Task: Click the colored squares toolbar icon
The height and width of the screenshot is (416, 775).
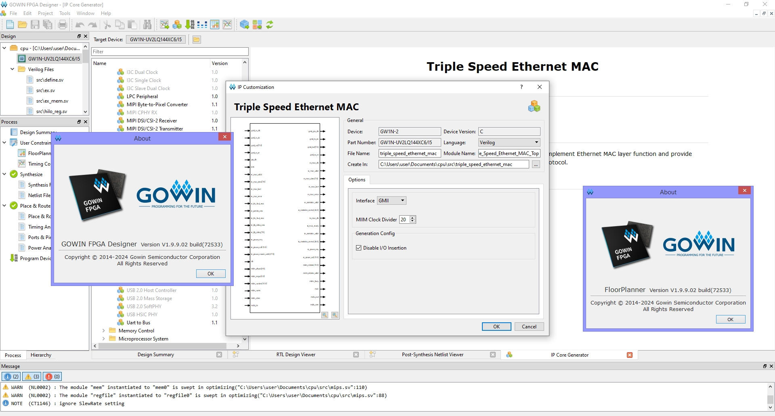Action: click(257, 25)
